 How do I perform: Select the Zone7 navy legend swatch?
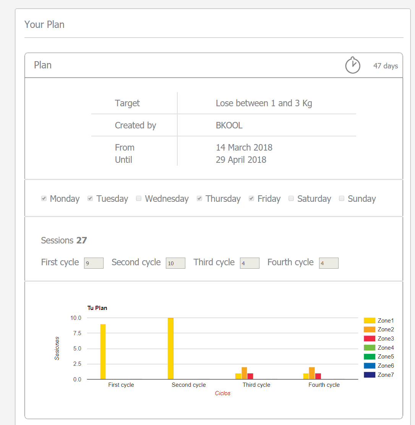pos(370,375)
